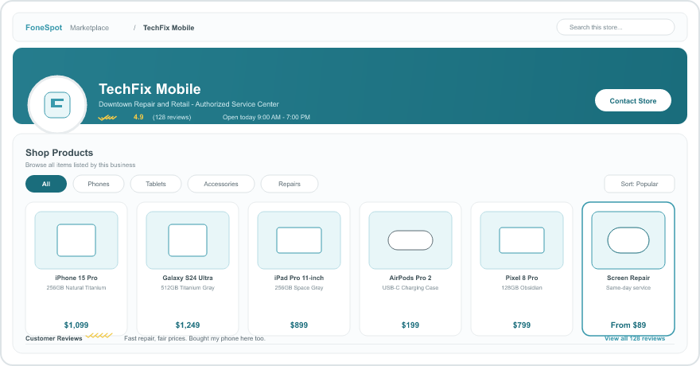View all 128 reviews link

point(635,338)
